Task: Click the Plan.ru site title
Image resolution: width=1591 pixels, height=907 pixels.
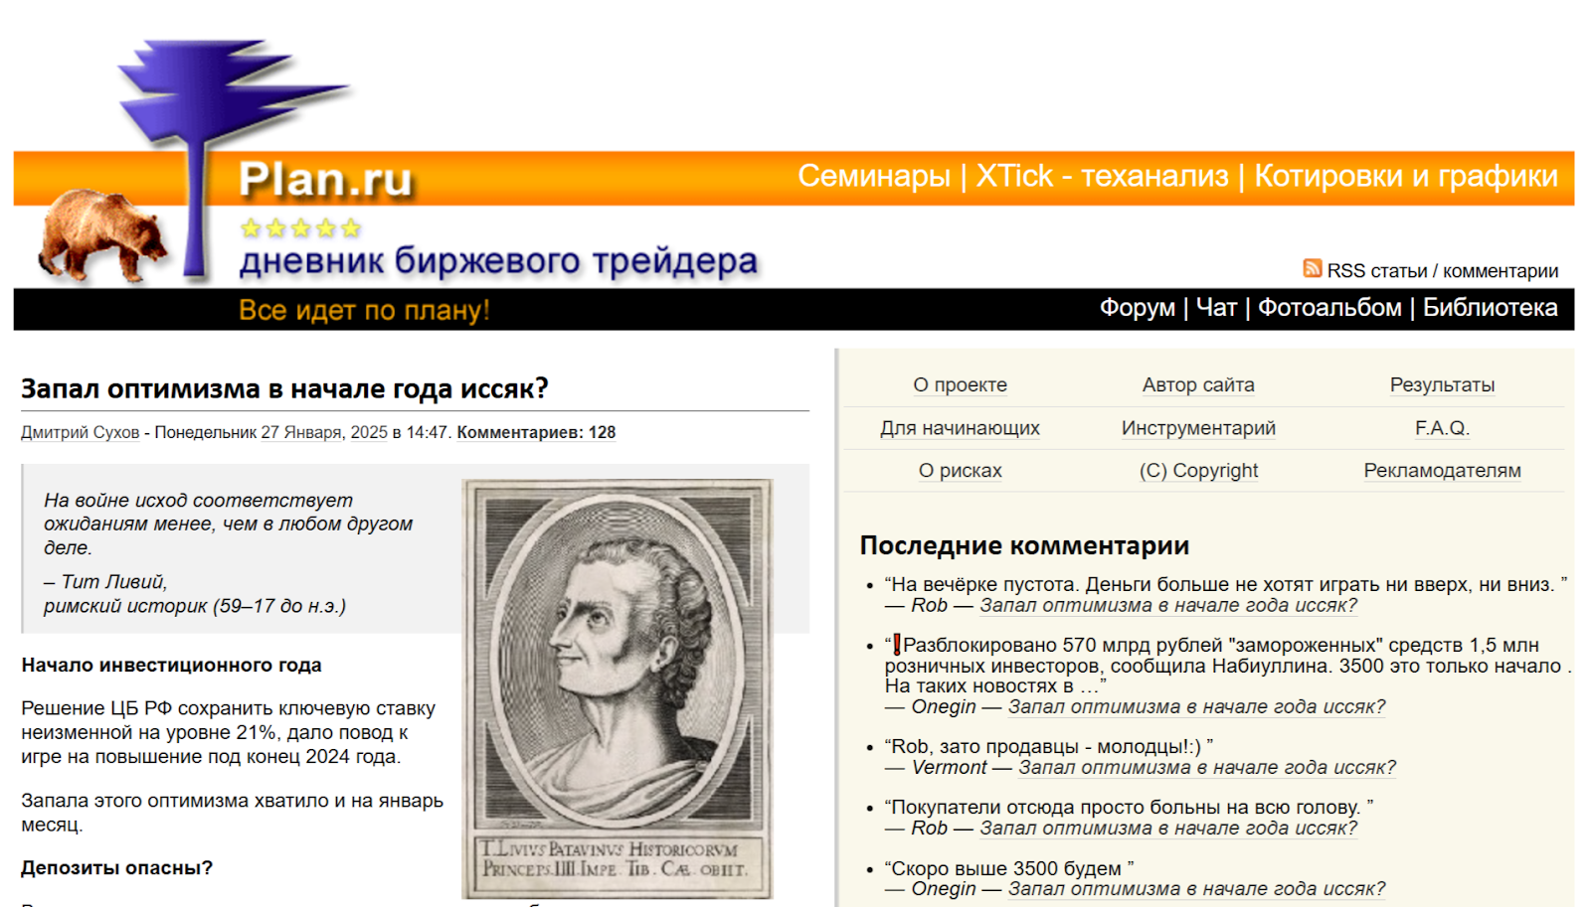Action: 325,180
